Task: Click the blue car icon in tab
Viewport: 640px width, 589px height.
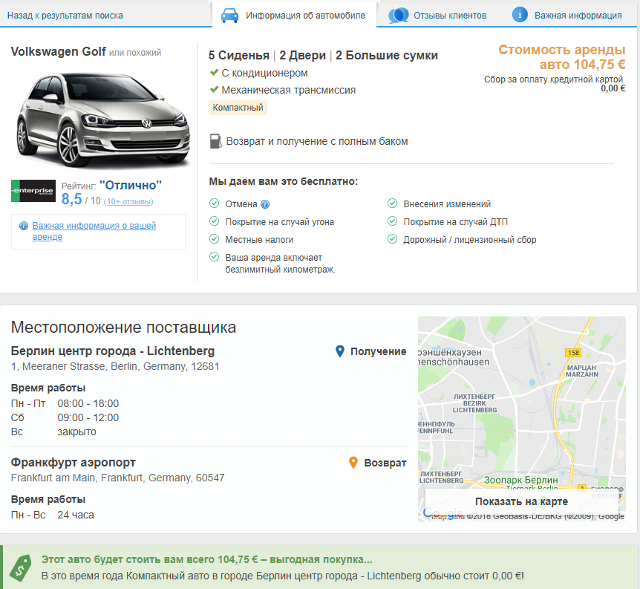Action: point(230,15)
